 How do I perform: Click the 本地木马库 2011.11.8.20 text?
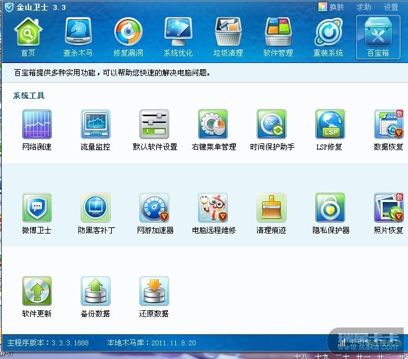[151, 342]
